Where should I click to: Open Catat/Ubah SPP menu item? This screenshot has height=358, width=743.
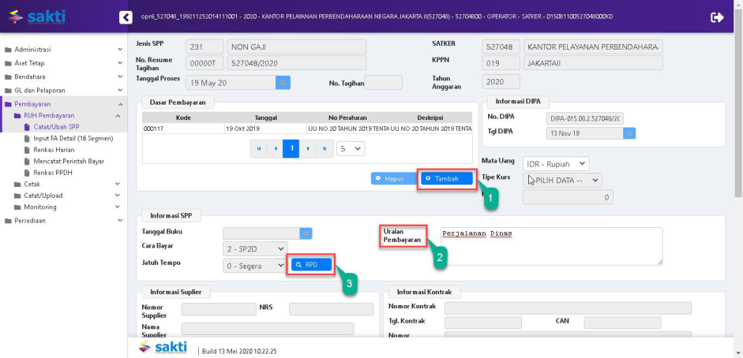pyautogui.click(x=55, y=126)
